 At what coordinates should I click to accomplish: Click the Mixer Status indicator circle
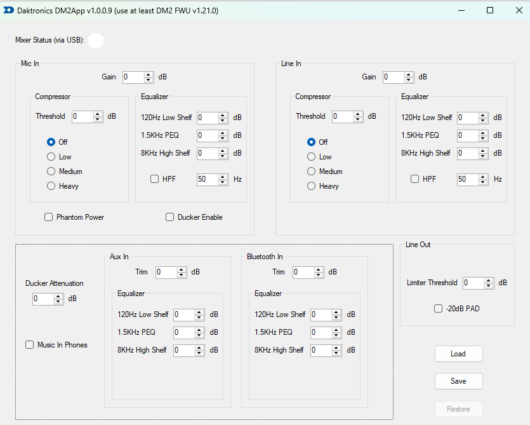(x=96, y=41)
